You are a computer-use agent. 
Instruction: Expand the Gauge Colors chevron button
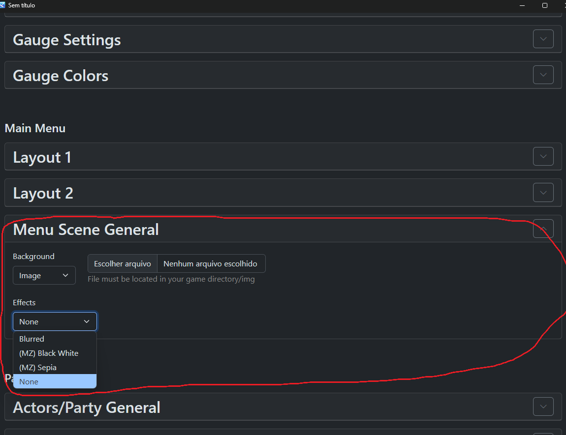point(543,75)
